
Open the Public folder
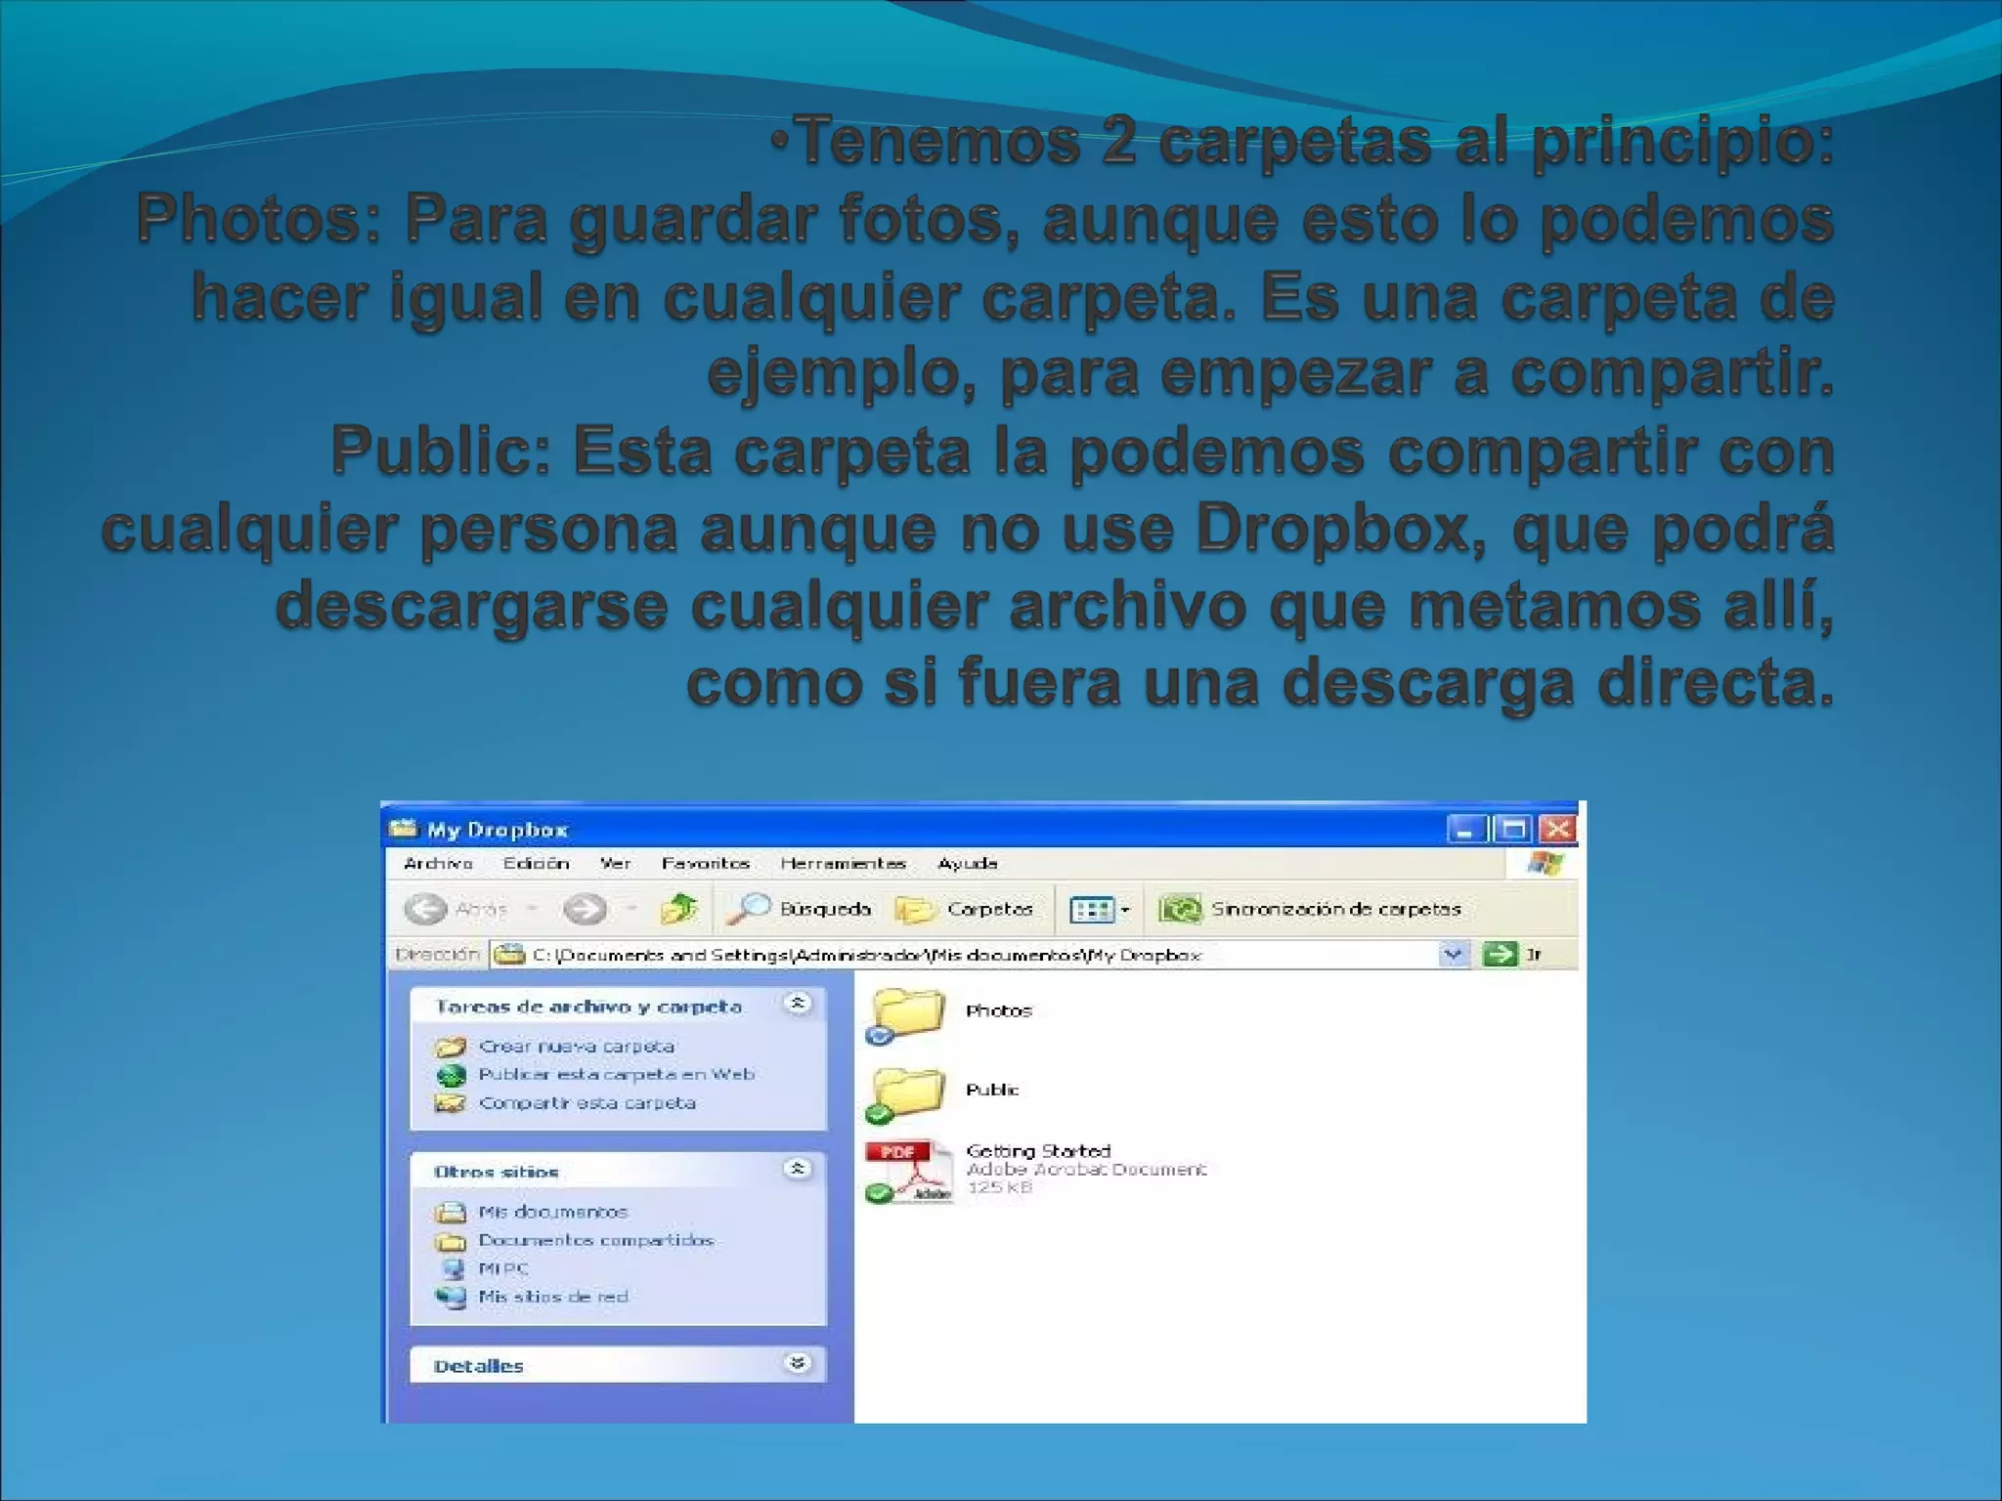(x=909, y=1092)
